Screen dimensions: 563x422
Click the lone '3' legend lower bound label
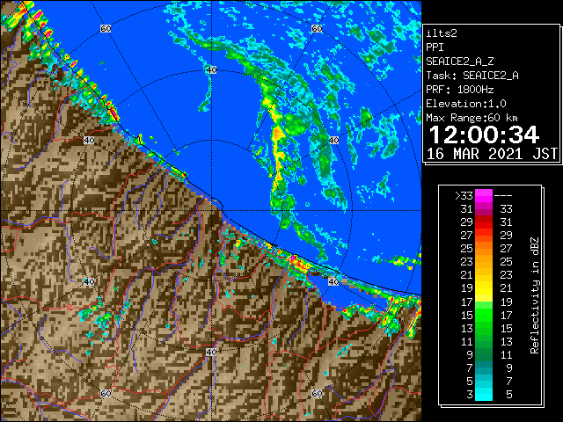point(470,395)
